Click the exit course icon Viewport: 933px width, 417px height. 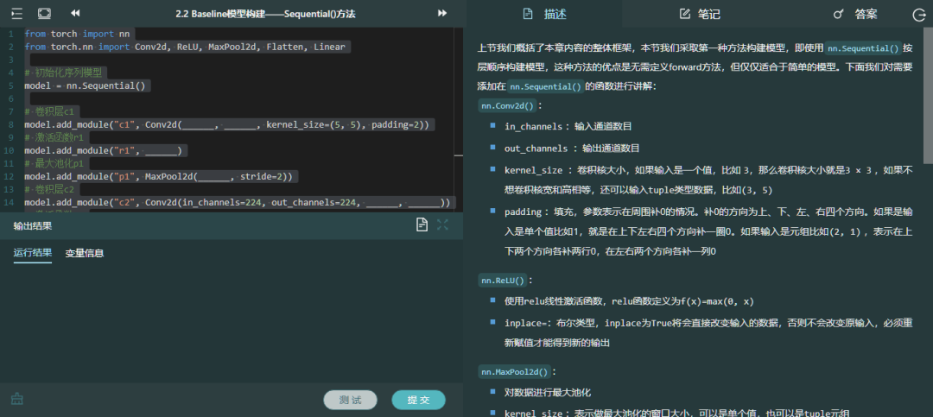point(919,16)
